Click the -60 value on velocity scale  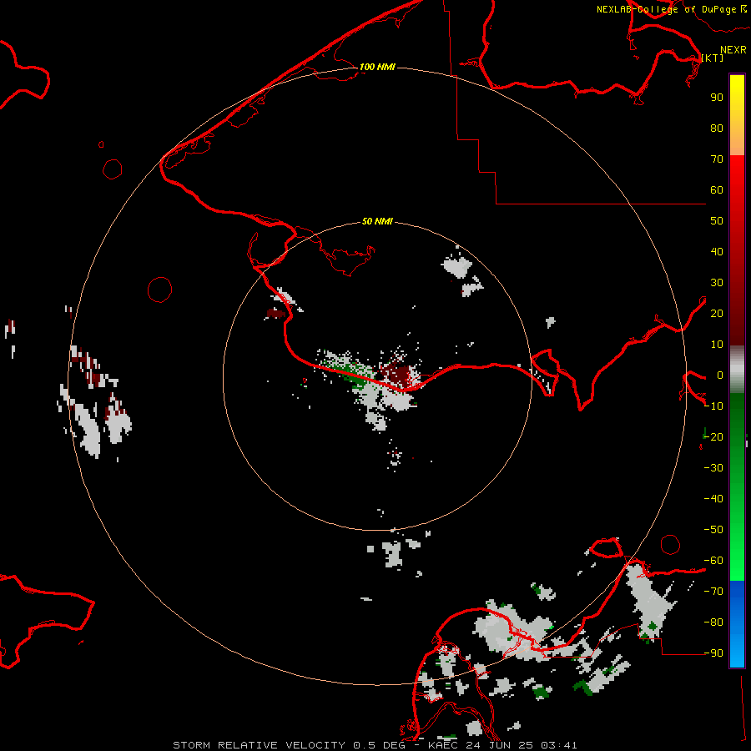coord(713,561)
